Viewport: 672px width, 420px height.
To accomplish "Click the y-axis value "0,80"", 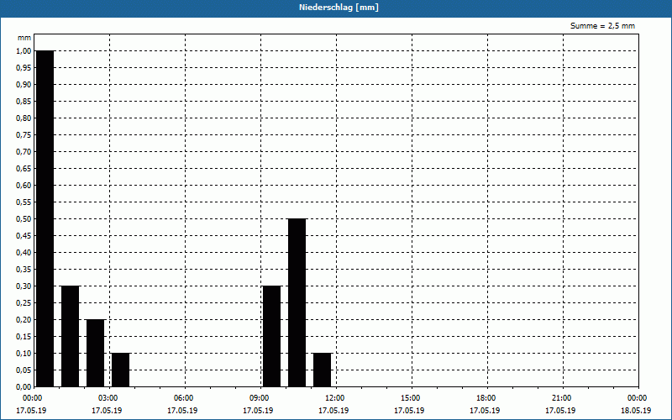I will (24, 118).
